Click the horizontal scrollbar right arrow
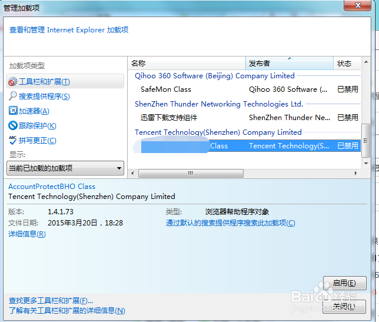The image size is (379, 322). point(355,173)
